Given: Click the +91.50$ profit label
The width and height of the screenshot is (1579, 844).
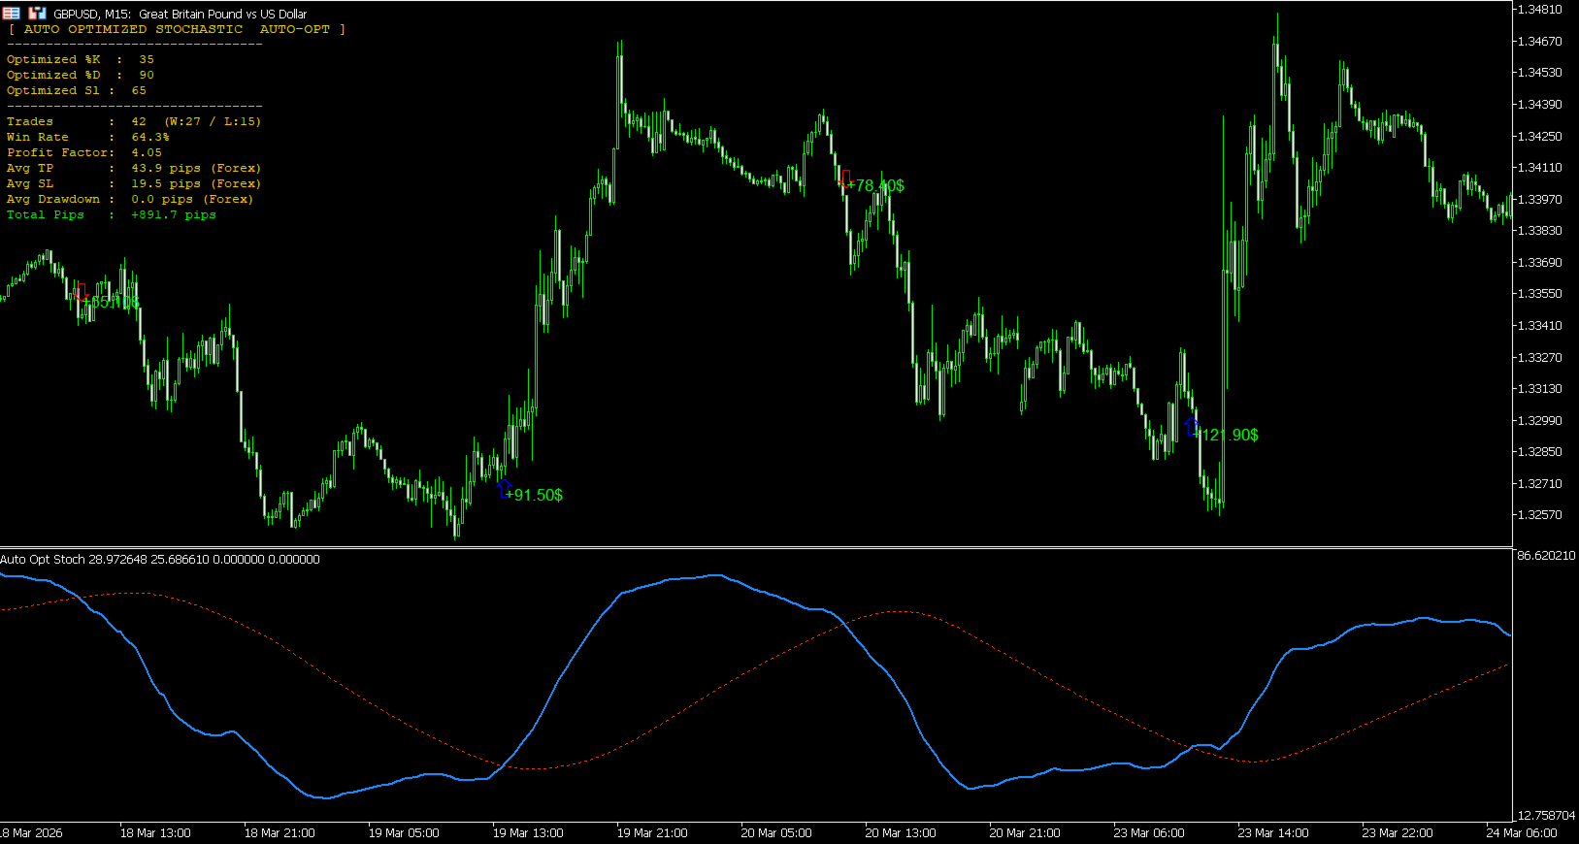Looking at the screenshot, I should click(x=535, y=495).
